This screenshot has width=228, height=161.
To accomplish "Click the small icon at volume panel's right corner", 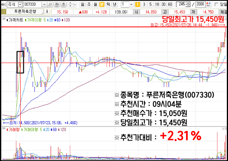I will [223, 129].
